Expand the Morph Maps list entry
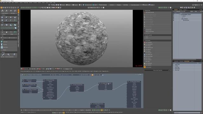The image size is (203, 114). pyautogui.click(x=174, y=67)
